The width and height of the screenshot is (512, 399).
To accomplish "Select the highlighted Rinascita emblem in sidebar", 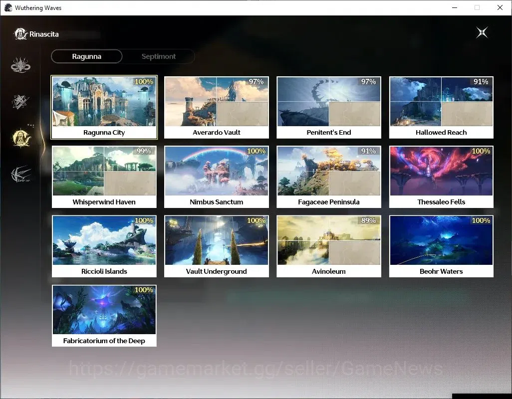I will 21,138.
